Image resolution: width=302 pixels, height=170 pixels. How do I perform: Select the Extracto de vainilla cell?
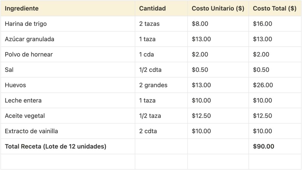[31, 131]
